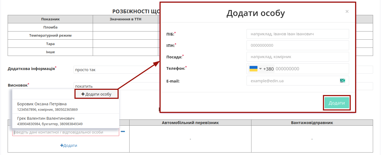Viewport: 381px width, 155px height.
Task: Click the Тара value cell in ТТН column
Action: pos(125,44)
